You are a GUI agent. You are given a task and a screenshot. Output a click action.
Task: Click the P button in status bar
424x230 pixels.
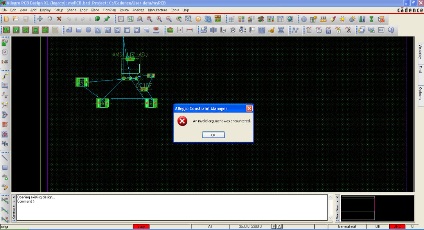[x=274, y=226]
